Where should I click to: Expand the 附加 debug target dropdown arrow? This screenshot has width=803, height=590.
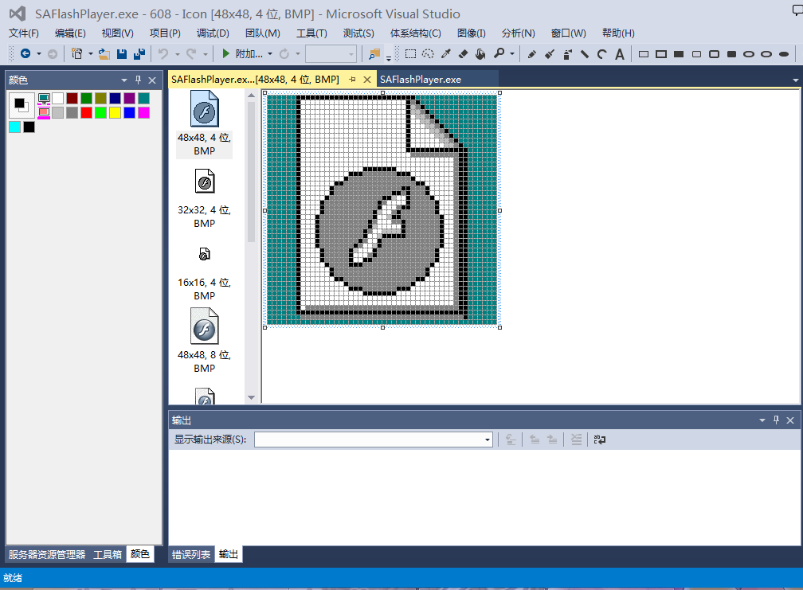[x=270, y=53]
